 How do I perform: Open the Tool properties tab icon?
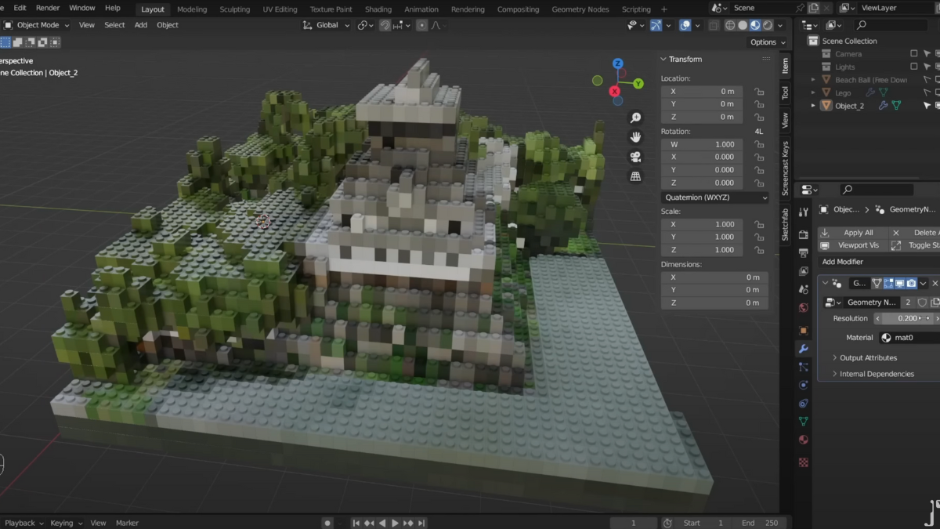click(x=803, y=212)
